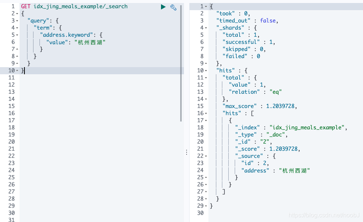Click the "skipped" : 0 line
The image size is (363, 222).
click(244, 49)
